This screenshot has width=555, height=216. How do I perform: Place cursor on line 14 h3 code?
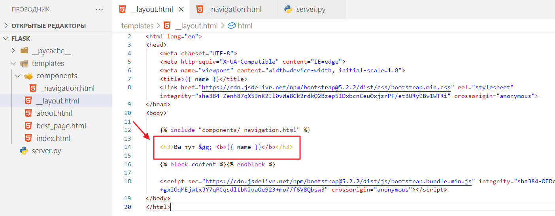[227, 147]
